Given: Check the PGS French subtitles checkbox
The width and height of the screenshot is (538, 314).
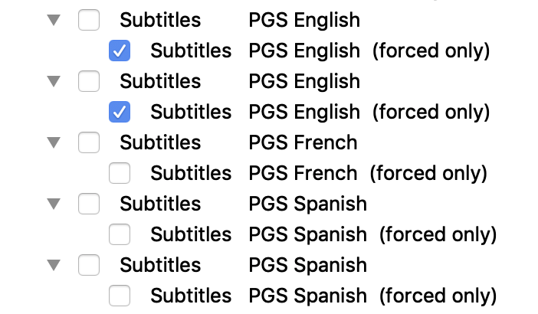Looking at the screenshot, I should (89, 142).
